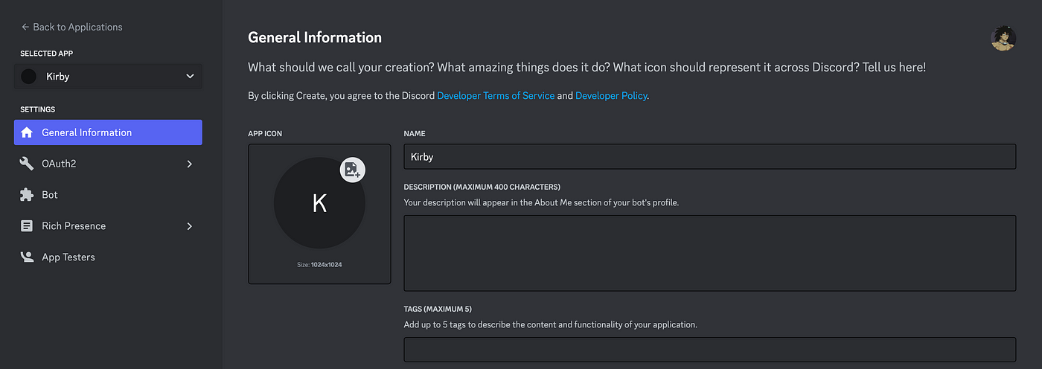Click the back arrow to Applications
1042x369 pixels.
[25, 27]
